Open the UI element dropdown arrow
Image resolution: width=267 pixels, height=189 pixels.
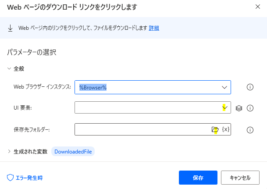tap(224, 107)
